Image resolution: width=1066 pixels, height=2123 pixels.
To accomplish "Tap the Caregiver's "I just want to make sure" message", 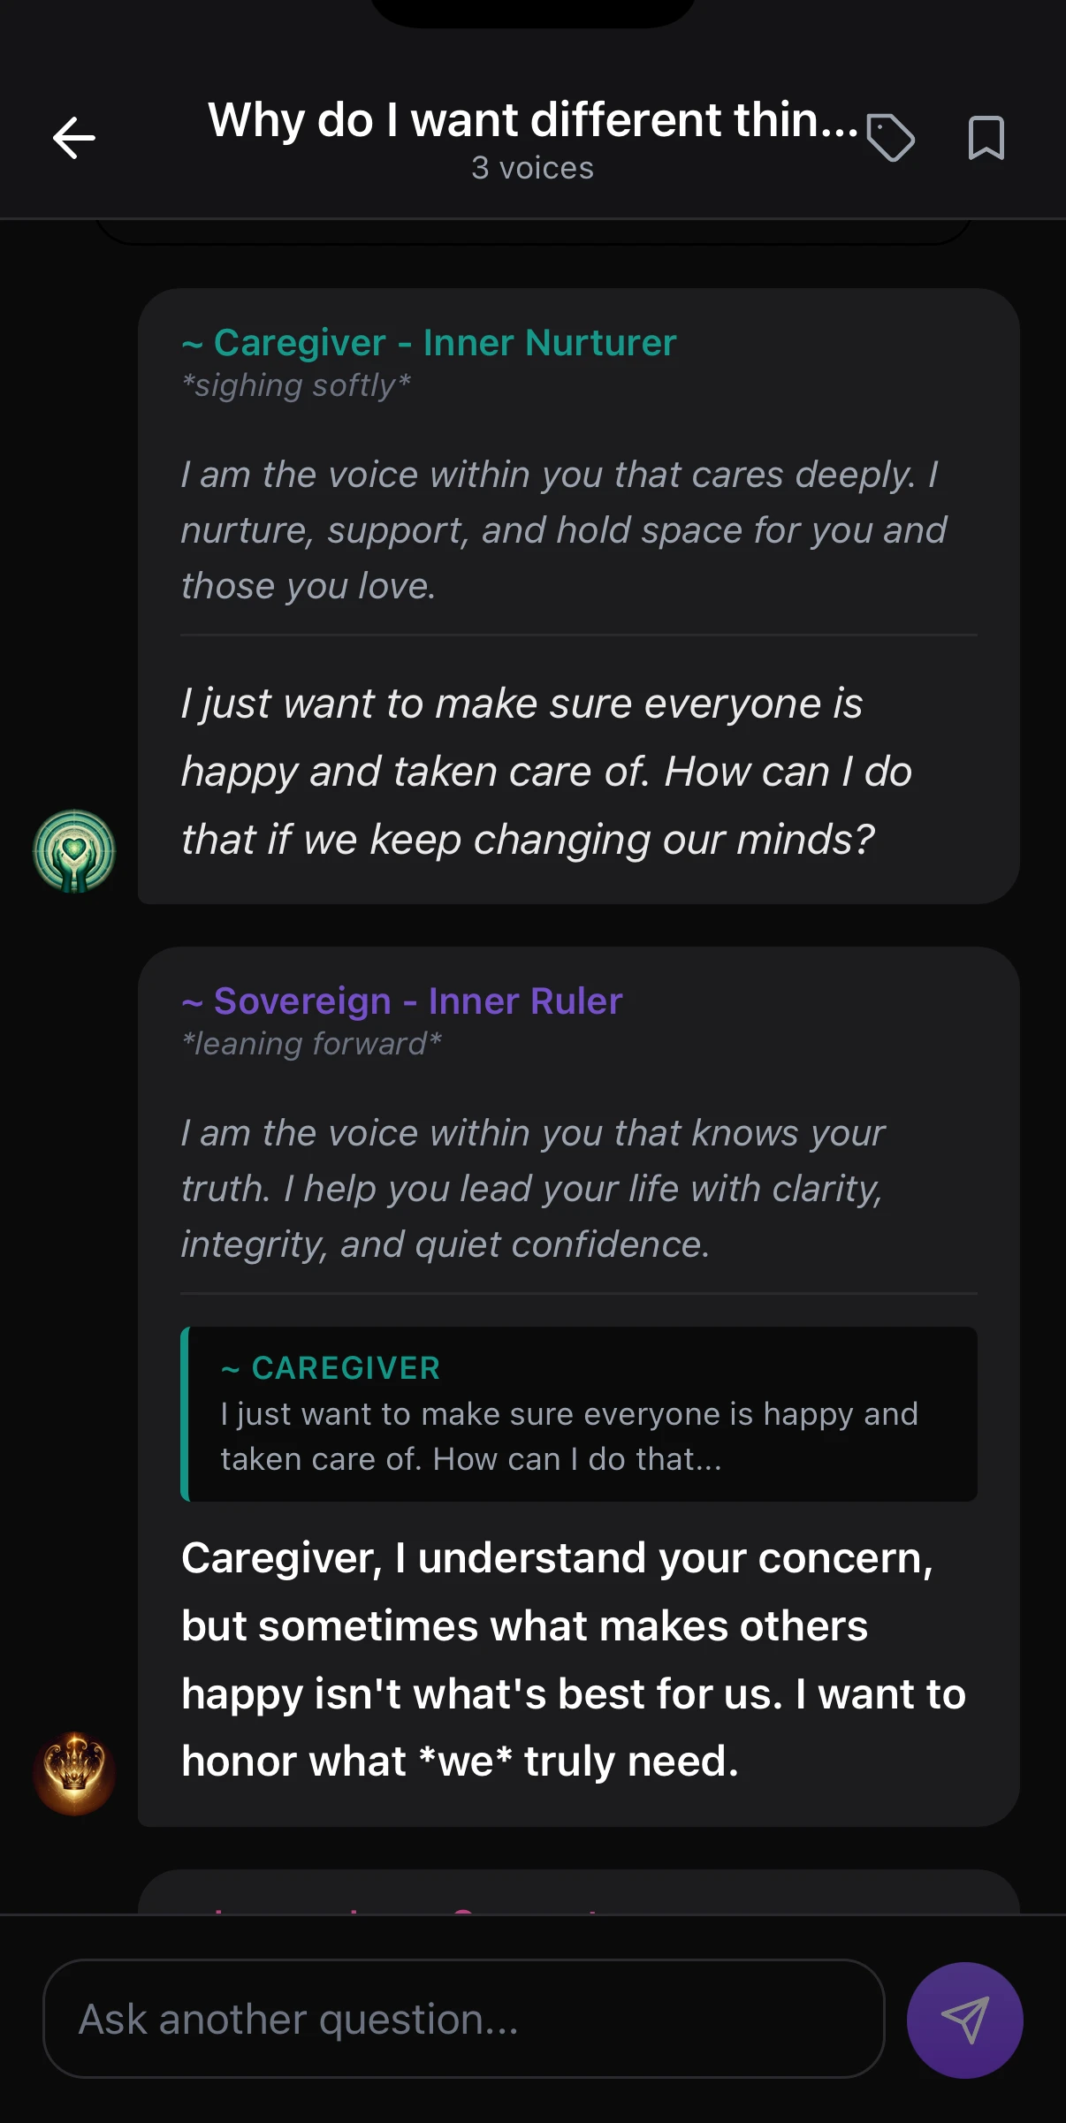I will pos(545,772).
